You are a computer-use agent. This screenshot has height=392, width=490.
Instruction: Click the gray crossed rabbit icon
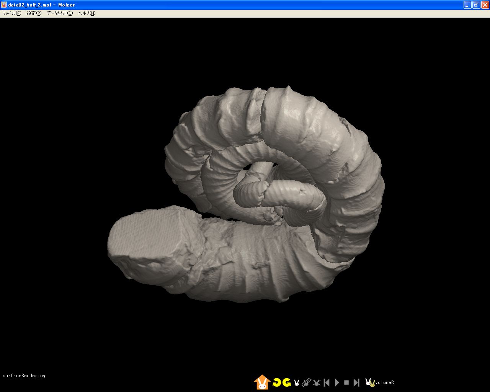pyautogui.click(x=316, y=382)
